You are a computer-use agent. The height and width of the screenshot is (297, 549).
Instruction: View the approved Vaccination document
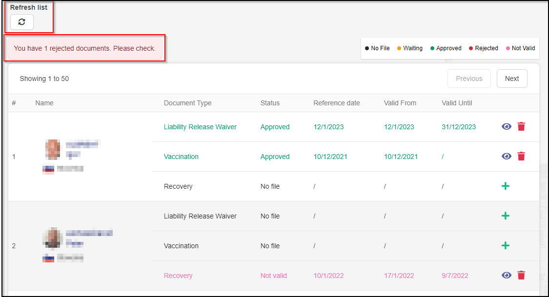click(x=507, y=157)
